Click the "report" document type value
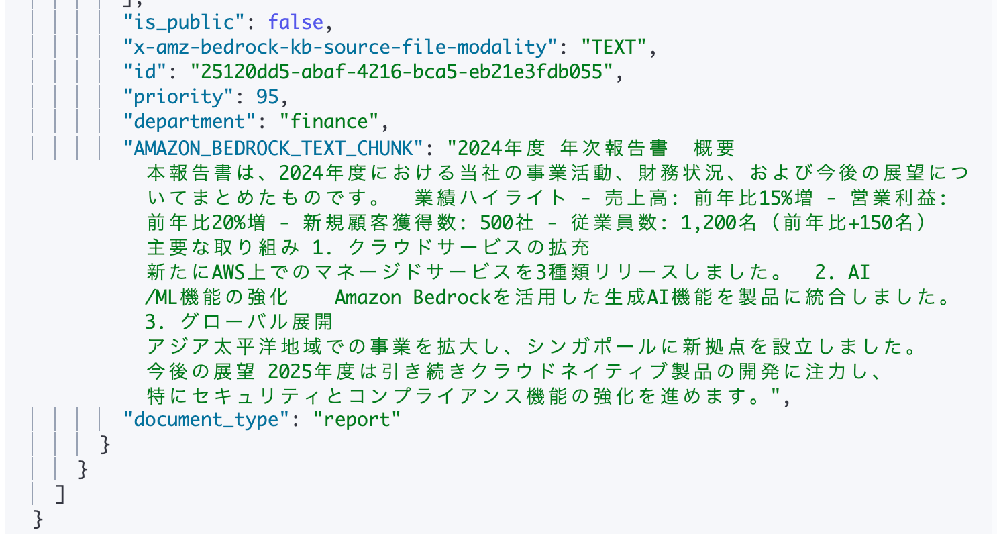Viewport: 997px width, 534px height. [362, 420]
